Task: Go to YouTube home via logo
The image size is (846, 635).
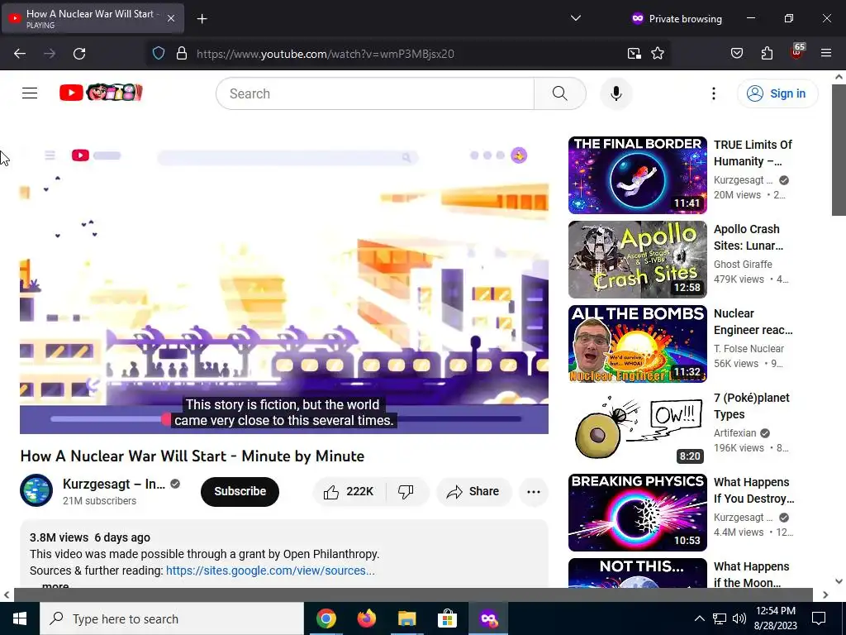Action: (101, 93)
